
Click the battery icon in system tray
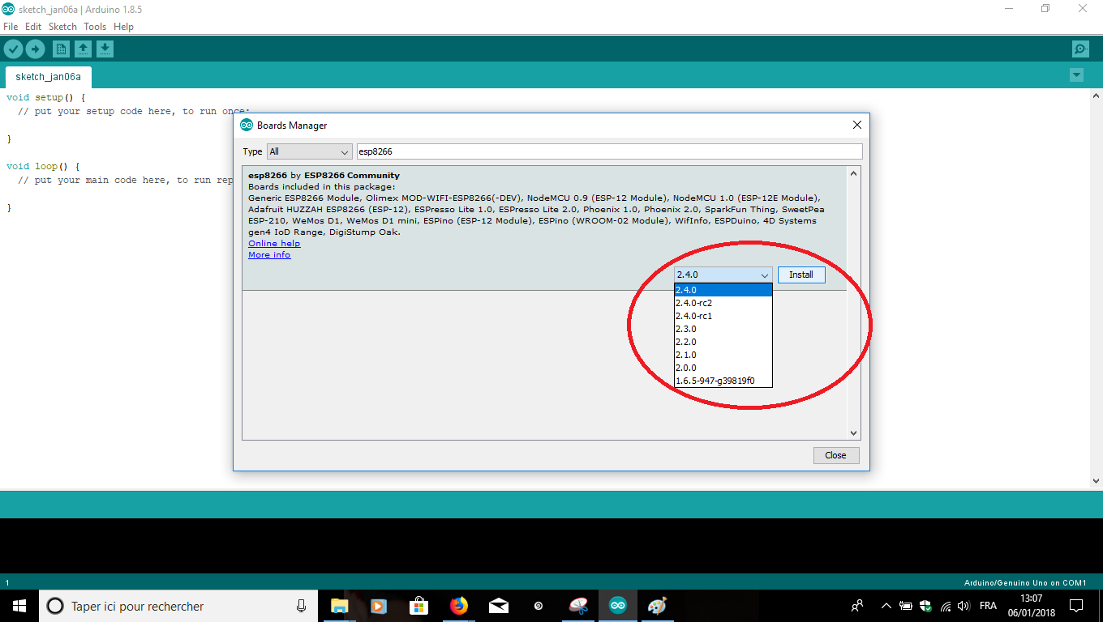[906, 606]
